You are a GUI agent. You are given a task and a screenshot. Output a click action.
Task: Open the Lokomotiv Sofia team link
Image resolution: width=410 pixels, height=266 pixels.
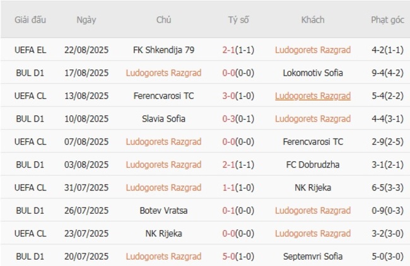(x=313, y=72)
